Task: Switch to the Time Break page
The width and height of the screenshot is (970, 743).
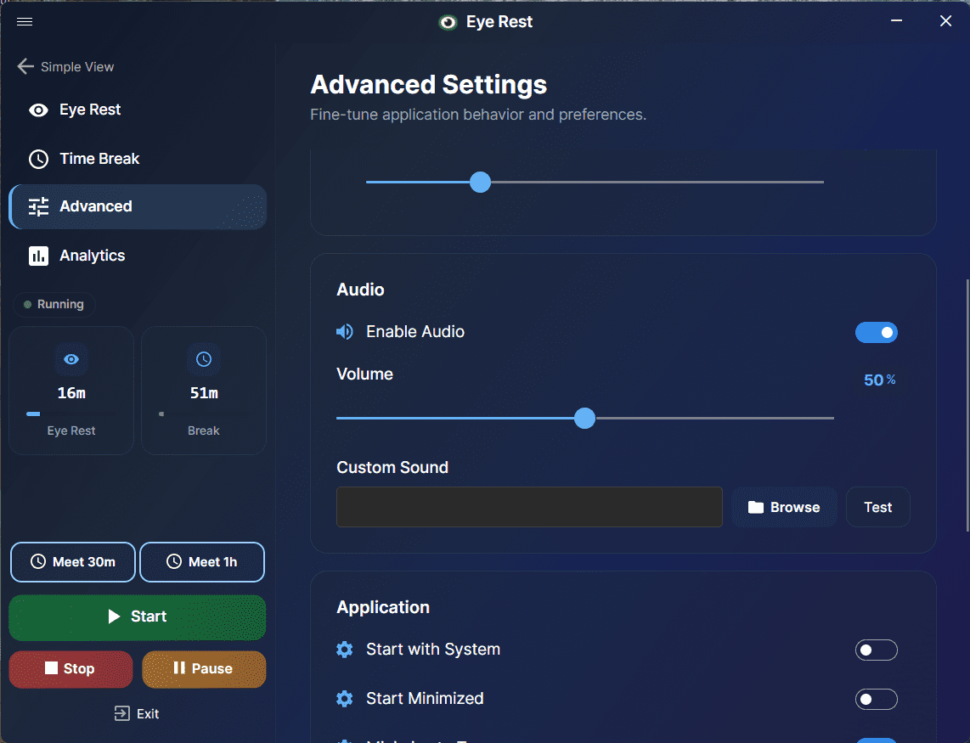Action: point(99,159)
